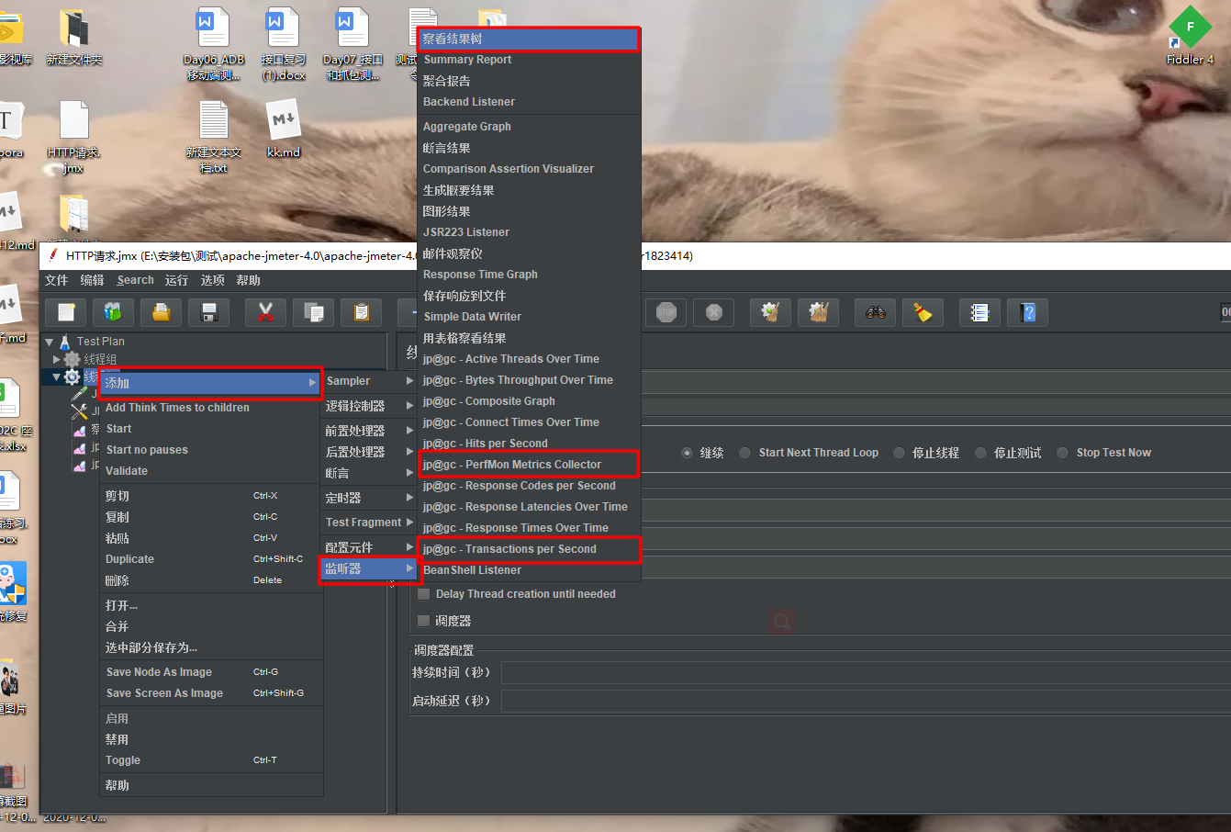The width and height of the screenshot is (1231, 832).
Task: Open the 文件 menu
Action: [x=56, y=280]
